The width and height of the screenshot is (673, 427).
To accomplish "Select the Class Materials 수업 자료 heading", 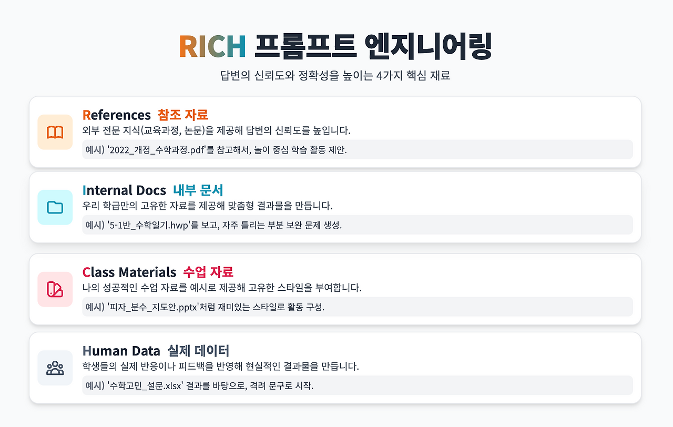I will (x=158, y=272).
